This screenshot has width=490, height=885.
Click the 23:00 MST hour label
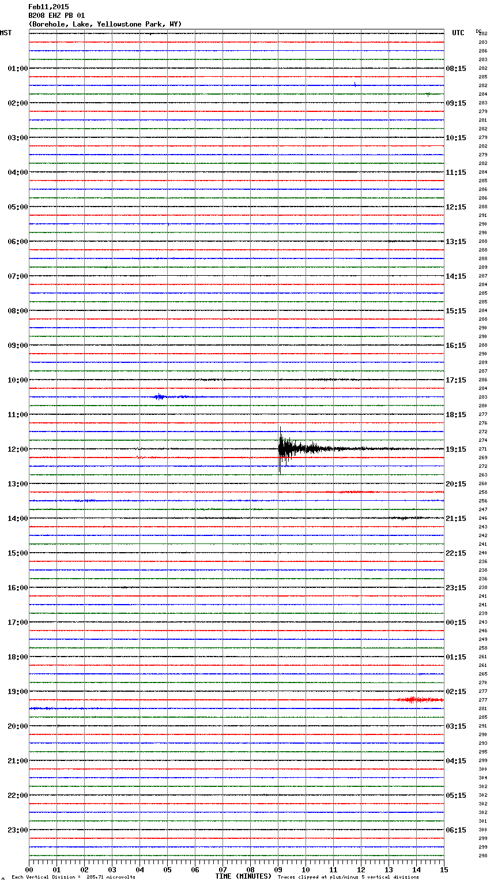click(18, 830)
